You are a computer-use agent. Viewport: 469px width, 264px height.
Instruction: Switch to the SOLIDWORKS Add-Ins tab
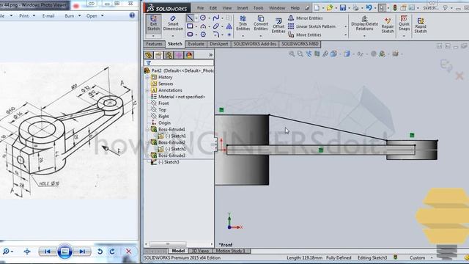(254, 44)
